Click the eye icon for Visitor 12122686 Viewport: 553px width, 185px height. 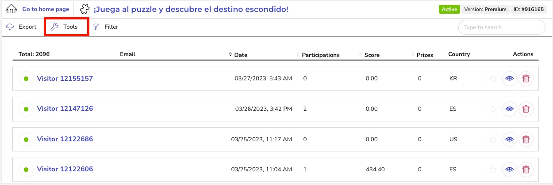point(510,139)
